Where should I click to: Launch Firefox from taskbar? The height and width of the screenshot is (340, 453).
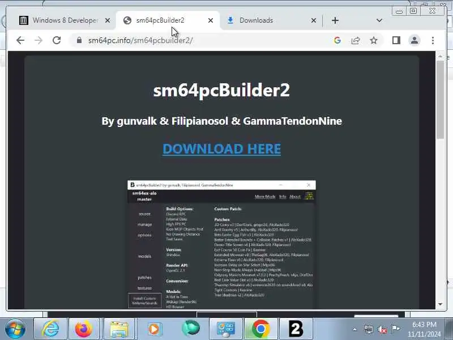point(83,329)
